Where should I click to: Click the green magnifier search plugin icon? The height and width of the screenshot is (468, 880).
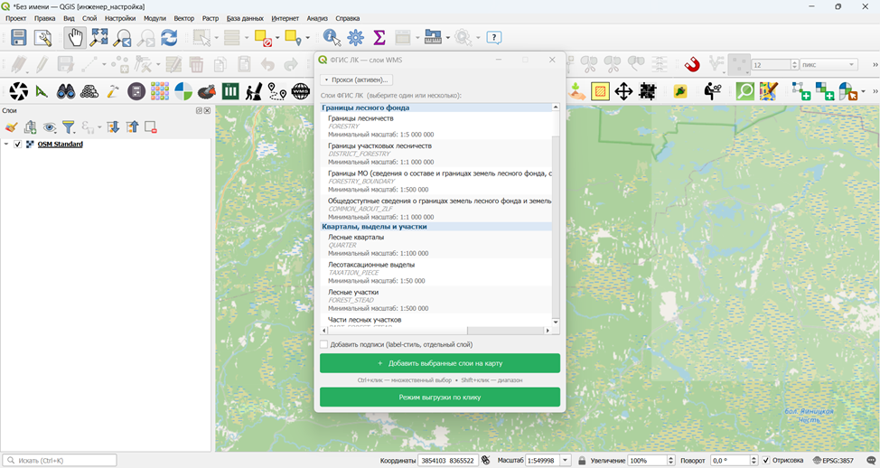pyautogui.click(x=745, y=91)
